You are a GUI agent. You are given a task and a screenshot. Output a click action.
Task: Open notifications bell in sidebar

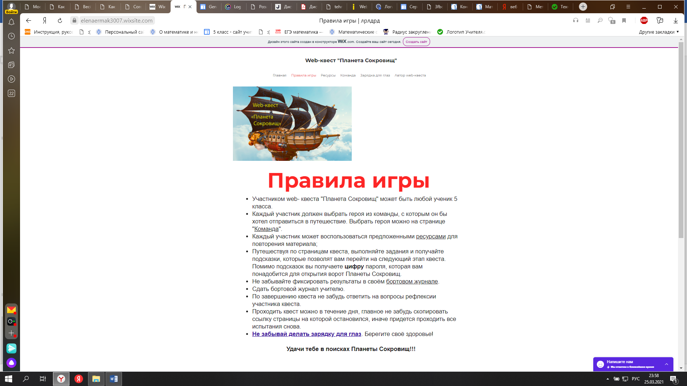(x=11, y=22)
